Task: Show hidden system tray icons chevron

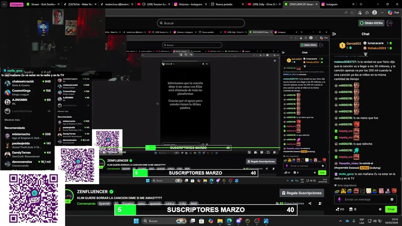Action: (340, 221)
